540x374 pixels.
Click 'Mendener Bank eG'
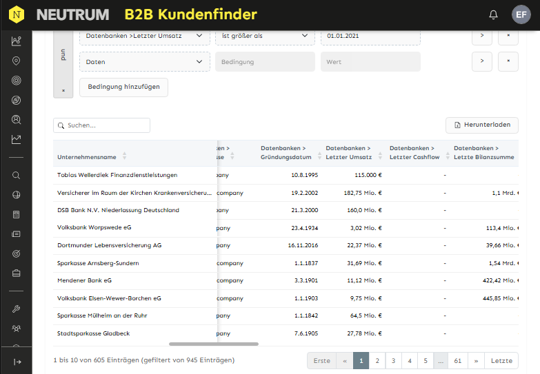(84, 280)
